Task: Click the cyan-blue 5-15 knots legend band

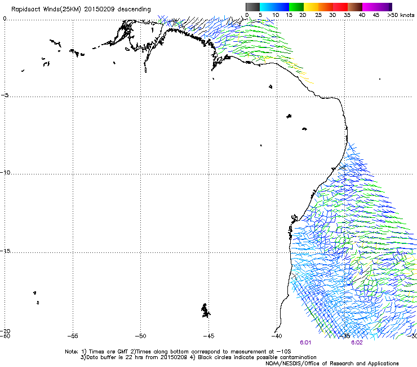Action: (x=274, y=7)
